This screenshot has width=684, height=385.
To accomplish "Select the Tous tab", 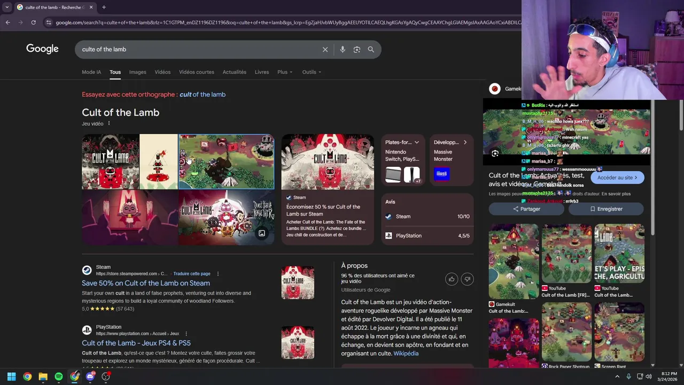I will click(x=115, y=72).
